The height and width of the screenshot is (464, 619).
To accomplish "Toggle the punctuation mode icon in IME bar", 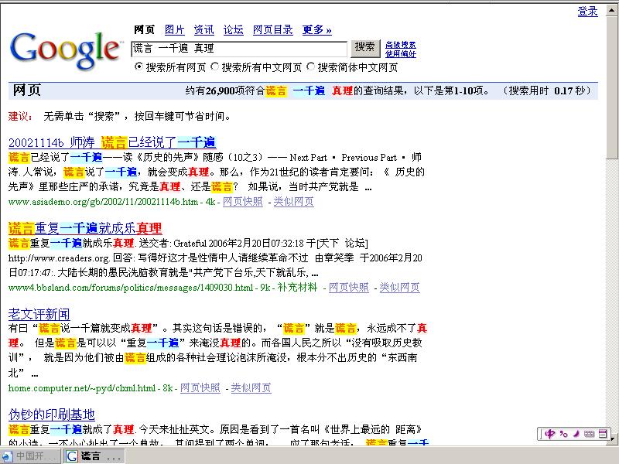I will (x=563, y=434).
